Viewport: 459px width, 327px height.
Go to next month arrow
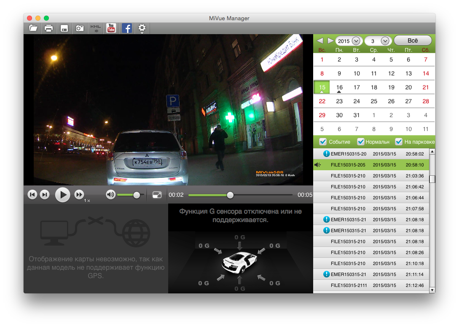click(330, 41)
